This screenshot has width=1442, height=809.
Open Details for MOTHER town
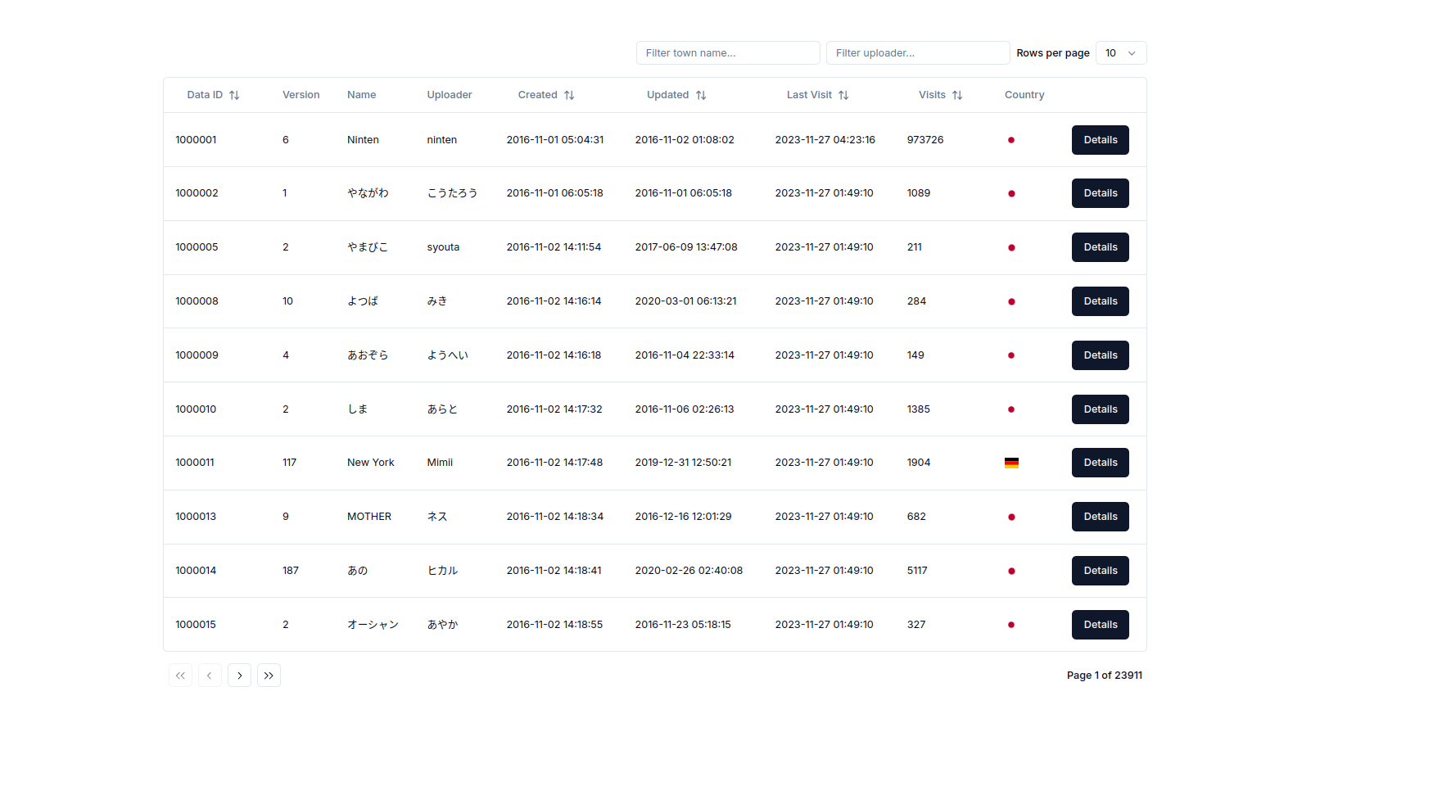[x=1101, y=517]
